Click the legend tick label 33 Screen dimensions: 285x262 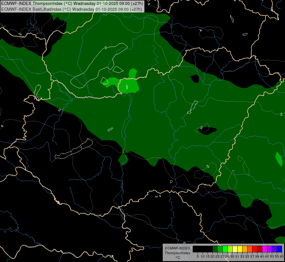tap(242, 256)
